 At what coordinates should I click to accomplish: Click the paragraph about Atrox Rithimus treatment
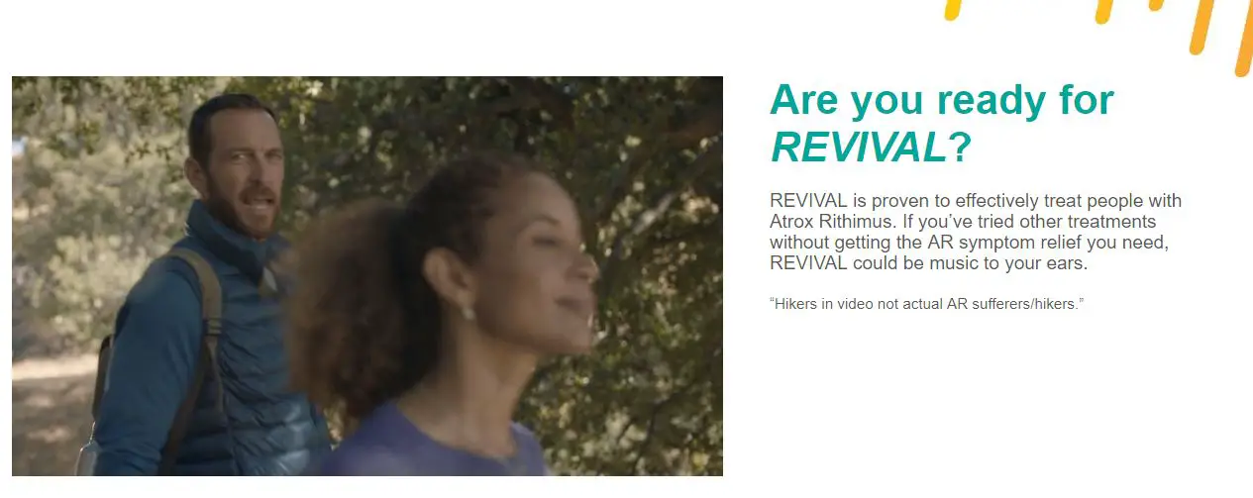[x=976, y=233]
